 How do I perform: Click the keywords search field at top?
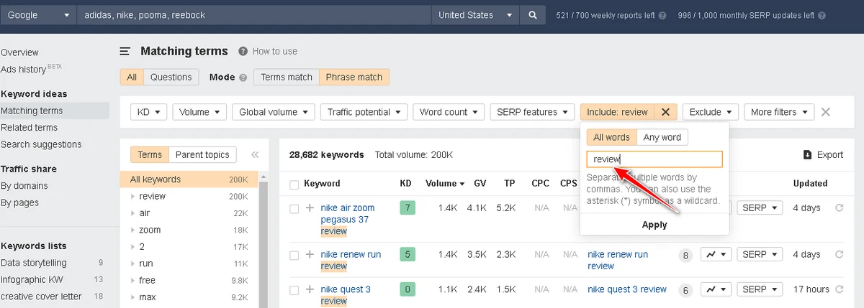point(254,15)
